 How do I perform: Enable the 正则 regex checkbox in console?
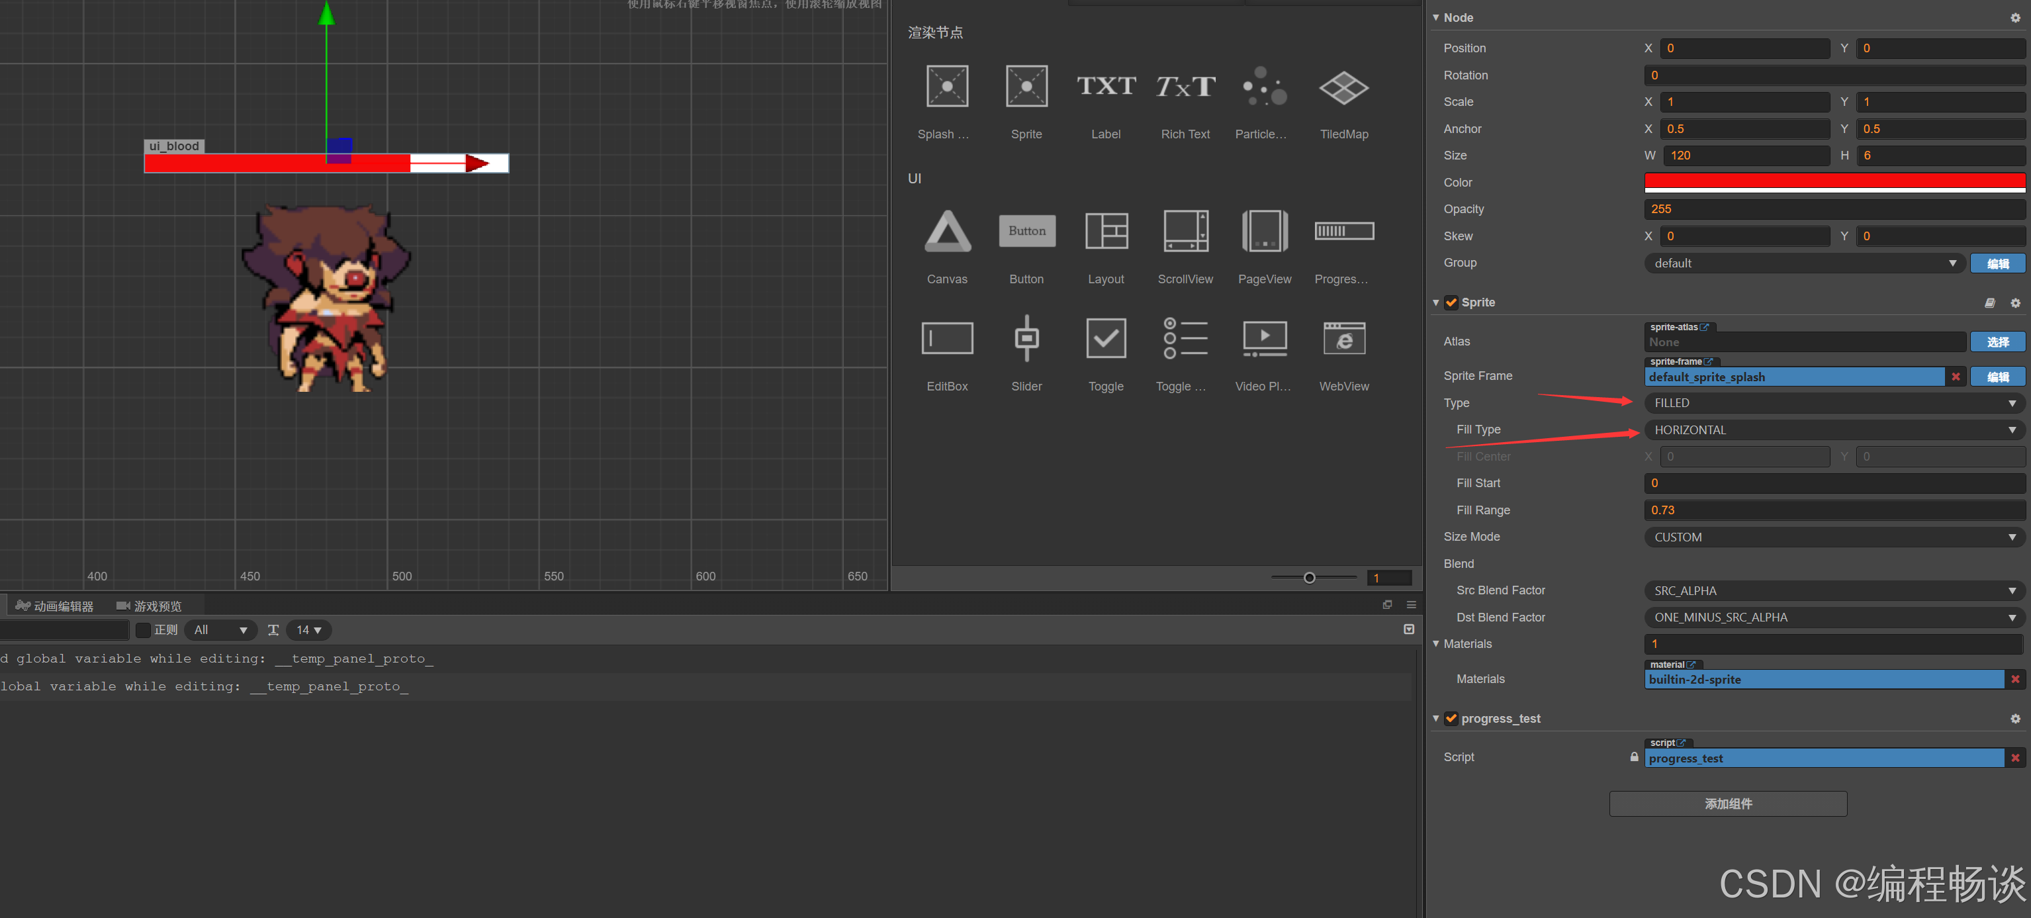143,630
